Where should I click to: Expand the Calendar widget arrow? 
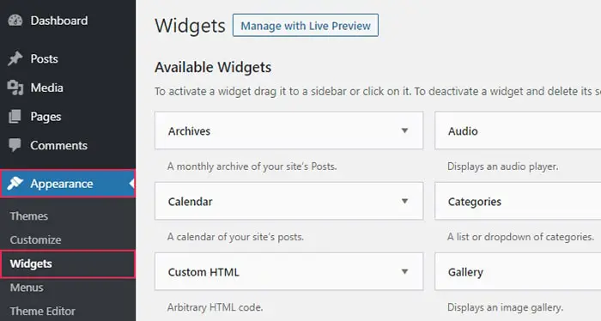coord(404,201)
